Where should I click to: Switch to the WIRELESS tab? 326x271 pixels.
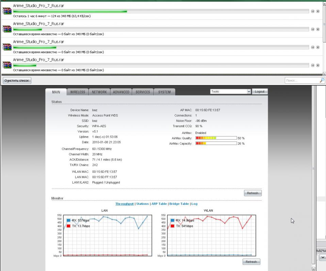[78, 92]
